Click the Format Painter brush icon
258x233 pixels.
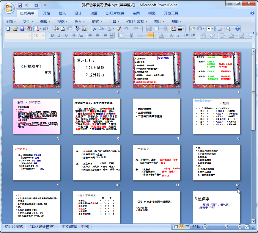click(119, 29)
